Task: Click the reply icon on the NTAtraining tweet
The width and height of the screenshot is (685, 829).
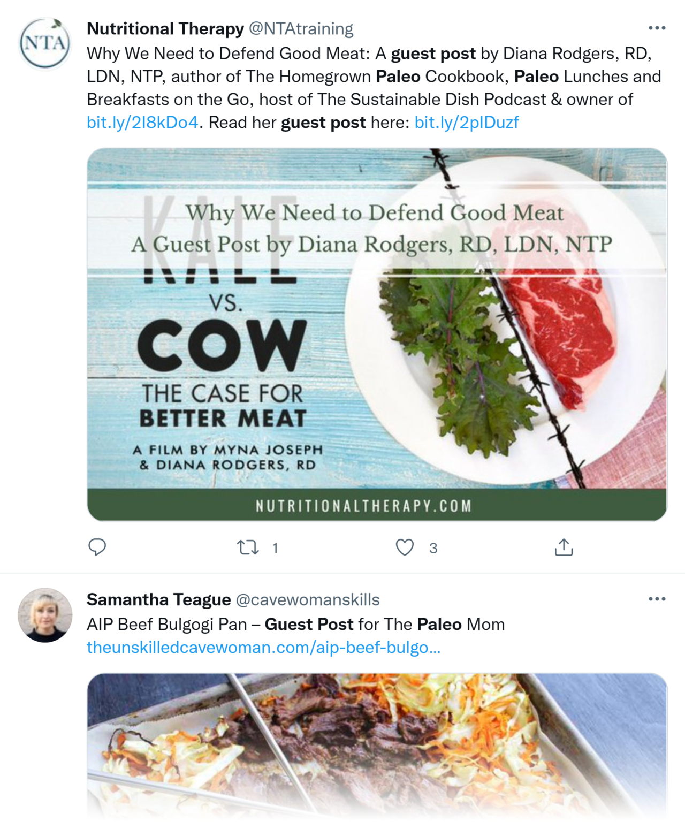Action: (97, 547)
